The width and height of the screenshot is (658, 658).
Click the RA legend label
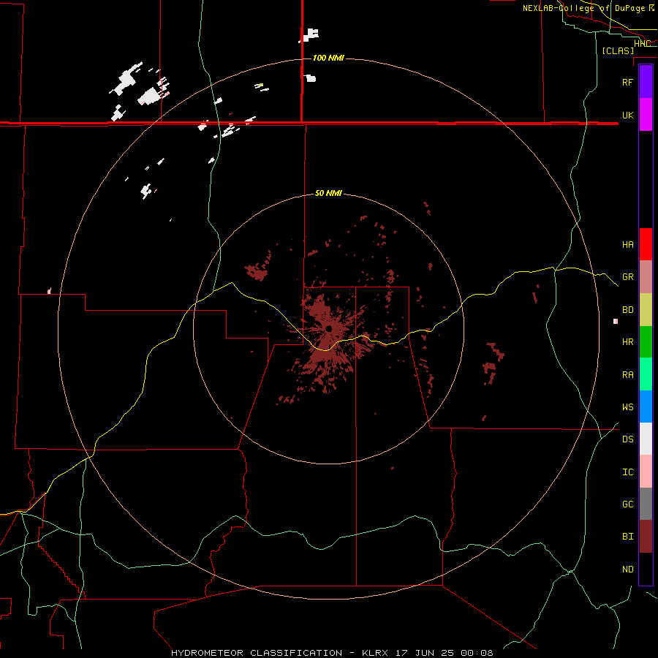[627, 374]
